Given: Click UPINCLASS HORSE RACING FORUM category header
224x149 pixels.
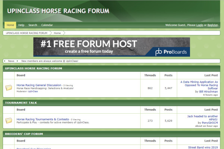Looking at the screenshot, I should tap(34, 69).
